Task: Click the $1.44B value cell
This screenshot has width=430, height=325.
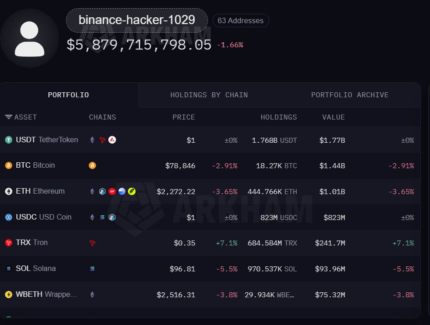Action: tap(332, 166)
